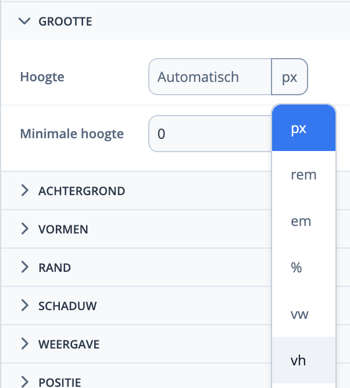This screenshot has width=350, height=388.
Task: Click the ACHTERGROND header text
Action: point(81,191)
